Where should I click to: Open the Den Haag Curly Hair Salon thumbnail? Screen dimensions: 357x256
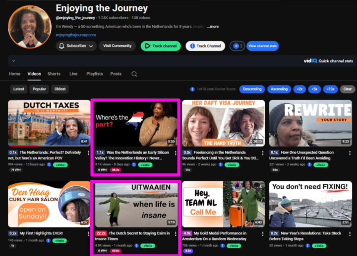tap(49, 204)
